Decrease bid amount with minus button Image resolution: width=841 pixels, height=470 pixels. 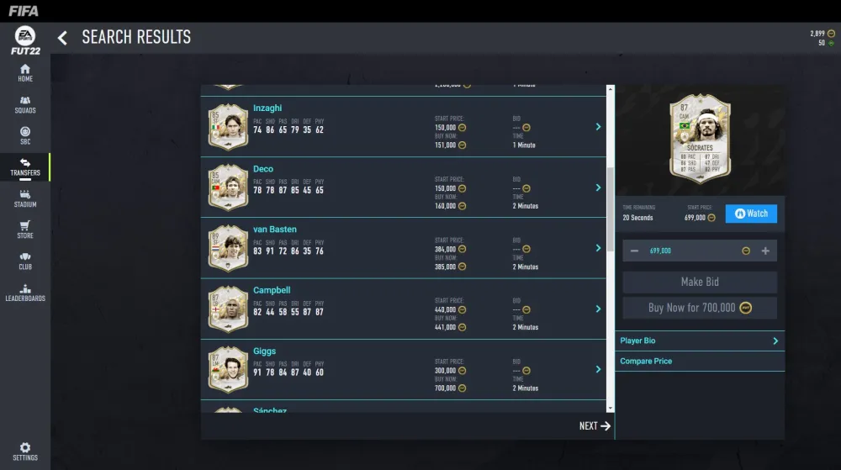634,251
